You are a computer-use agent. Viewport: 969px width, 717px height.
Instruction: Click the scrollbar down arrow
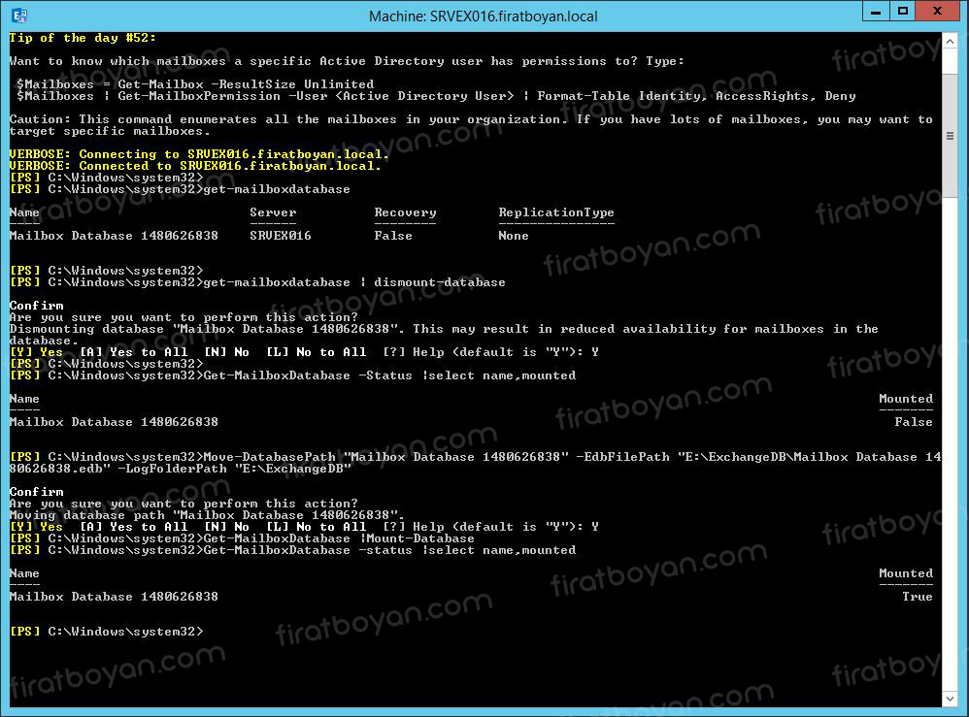click(x=950, y=700)
